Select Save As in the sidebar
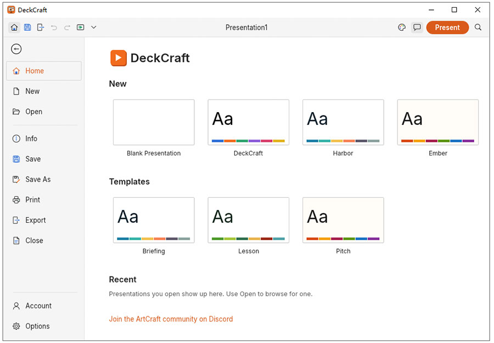Viewport: 494px width, 343px height. pos(44,179)
